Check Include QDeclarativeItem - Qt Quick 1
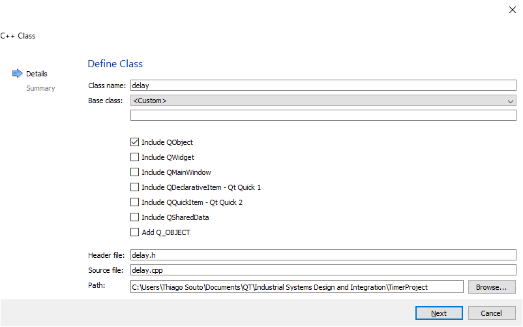The image size is (523, 327). pyautogui.click(x=135, y=187)
